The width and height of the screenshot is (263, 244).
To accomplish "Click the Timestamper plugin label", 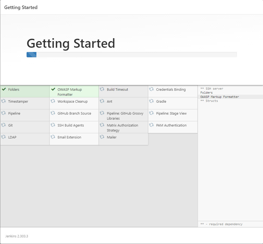I will click(18, 102).
